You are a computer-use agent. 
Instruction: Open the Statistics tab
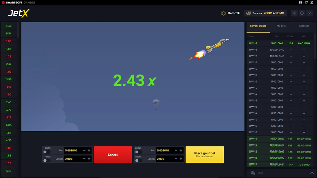304,26
